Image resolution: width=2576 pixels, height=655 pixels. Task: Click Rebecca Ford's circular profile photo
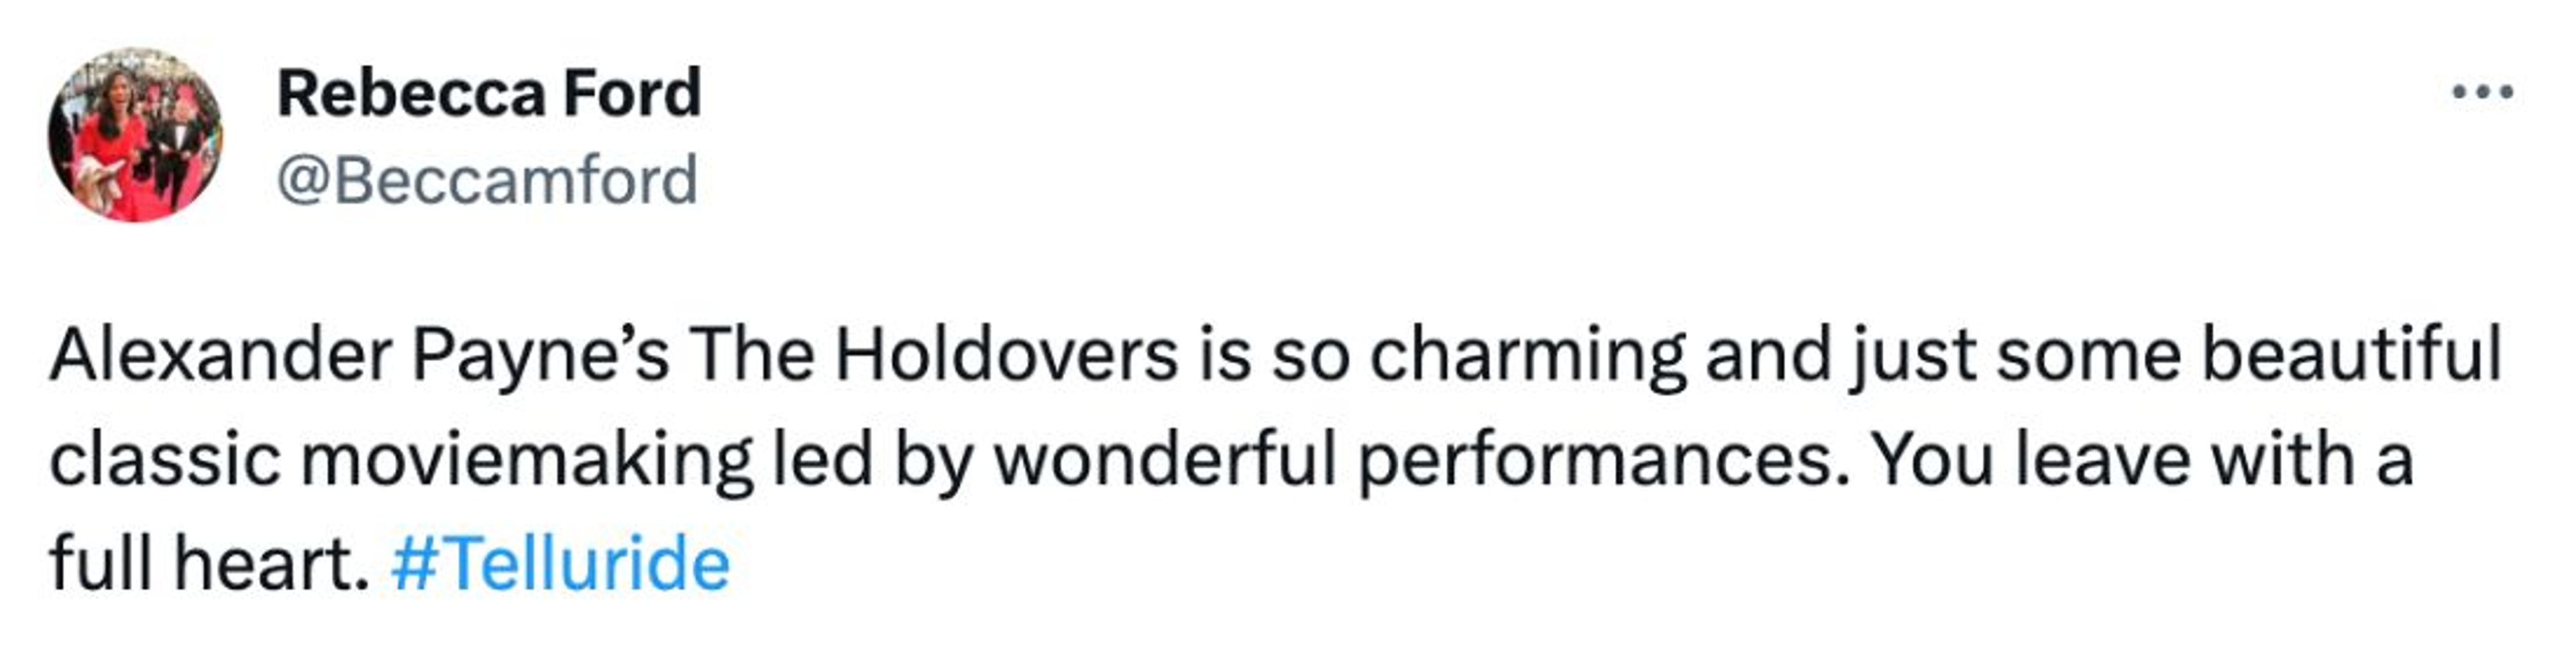click(135, 135)
